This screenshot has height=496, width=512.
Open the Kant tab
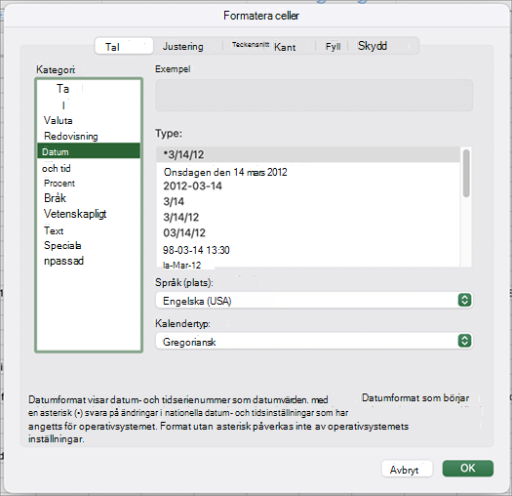285,47
